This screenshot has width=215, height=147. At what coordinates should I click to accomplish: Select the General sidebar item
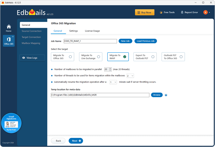click(34, 25)
